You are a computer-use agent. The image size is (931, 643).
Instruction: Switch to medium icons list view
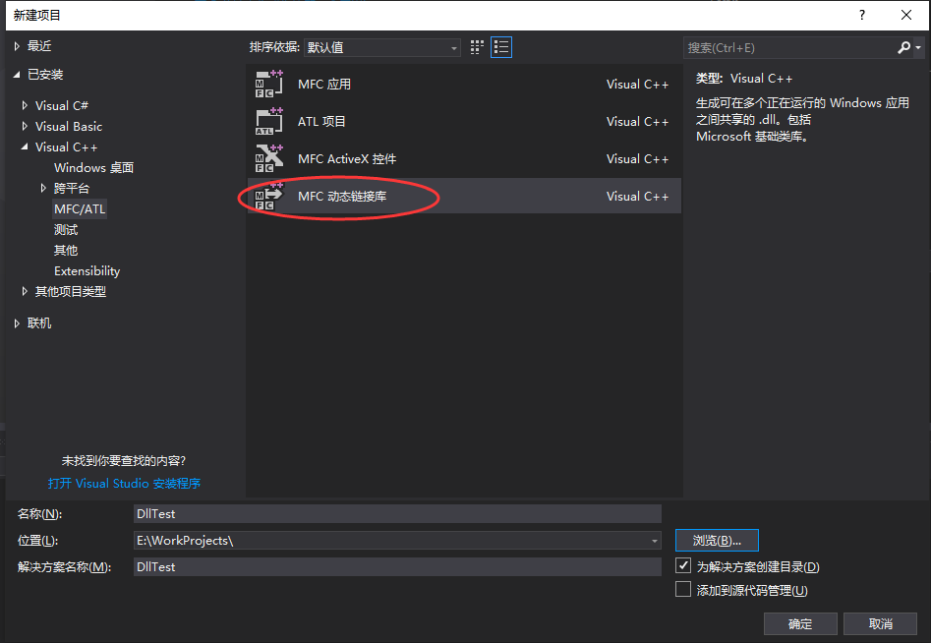(501, 47)
